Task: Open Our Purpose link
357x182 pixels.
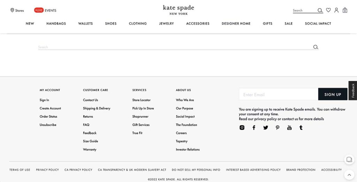Action: [x=184, y=108]
